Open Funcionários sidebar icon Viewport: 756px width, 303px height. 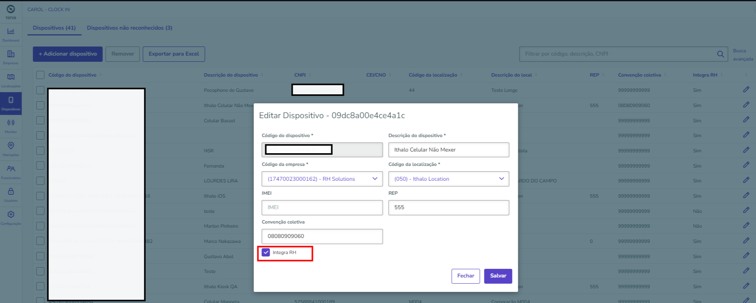[x=11, y=170]
